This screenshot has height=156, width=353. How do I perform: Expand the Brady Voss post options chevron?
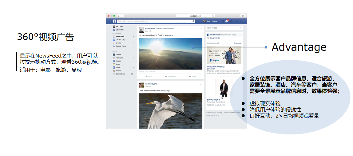click(x=200, y=29)
